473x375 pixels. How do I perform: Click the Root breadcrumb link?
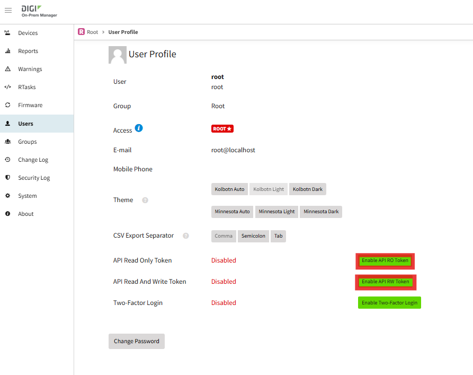92,32
